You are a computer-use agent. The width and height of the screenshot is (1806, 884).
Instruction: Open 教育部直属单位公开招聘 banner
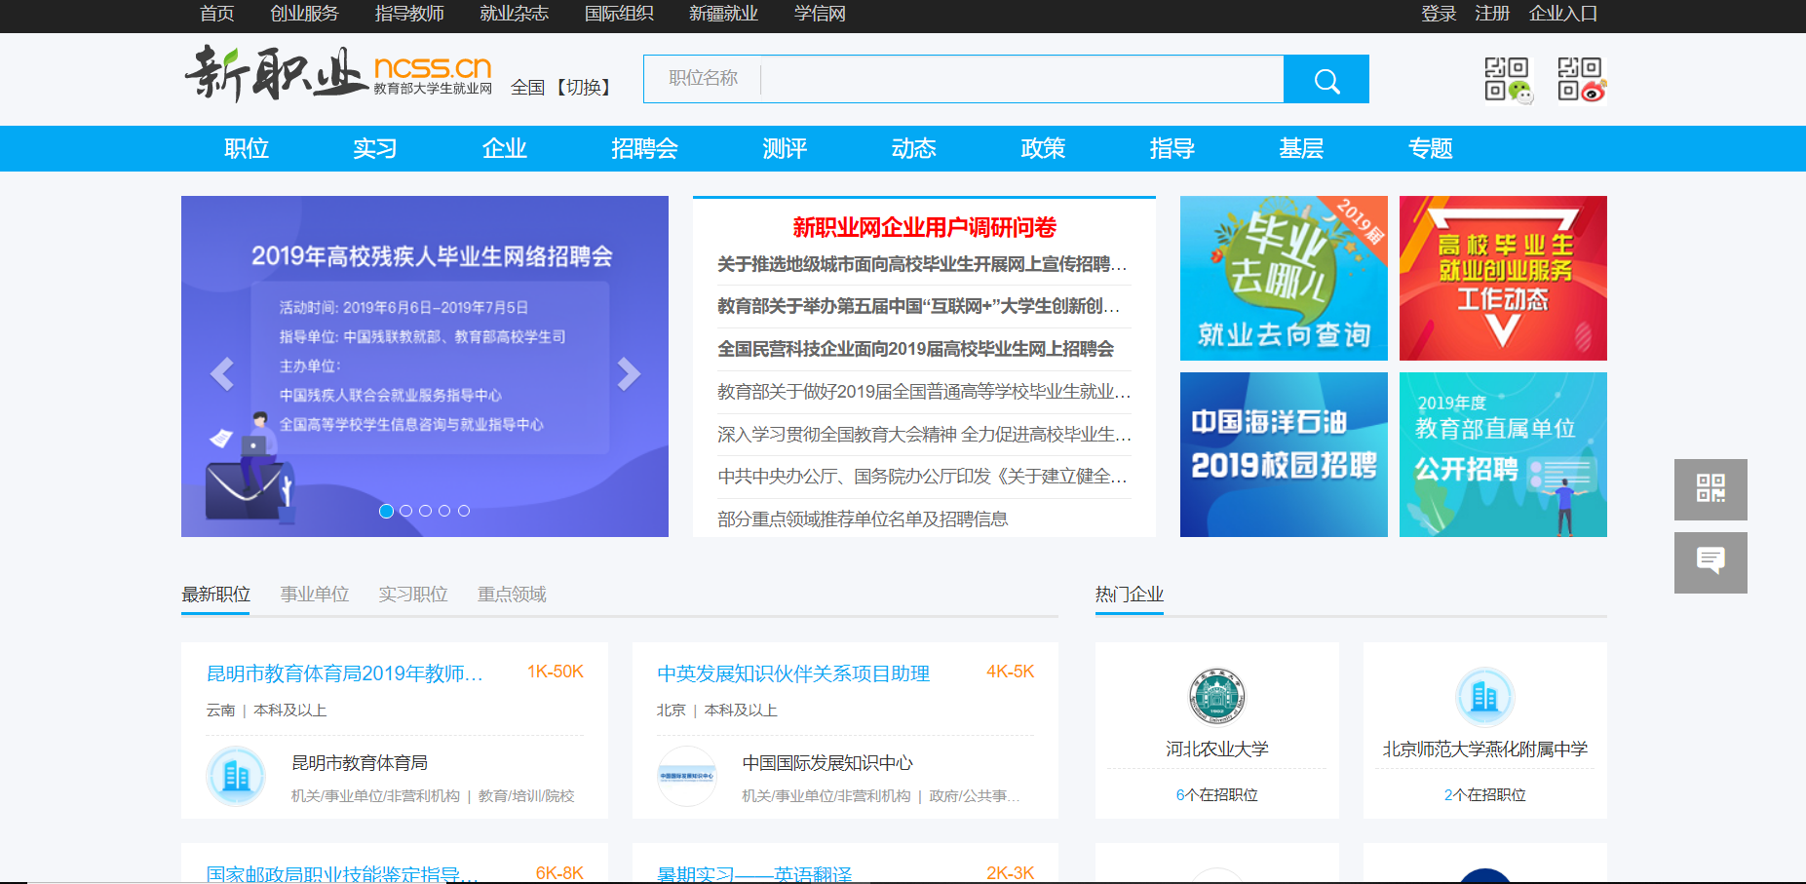point(1503,454)
